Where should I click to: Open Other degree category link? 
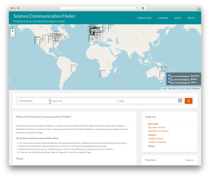pos(152,146)
